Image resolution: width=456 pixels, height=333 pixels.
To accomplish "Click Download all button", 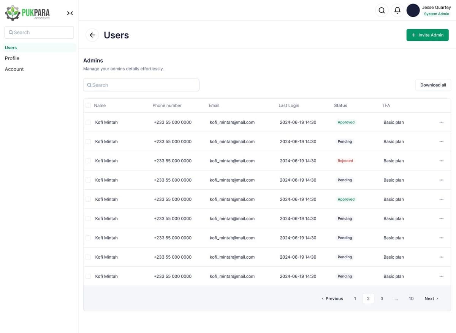I will 433,85.
